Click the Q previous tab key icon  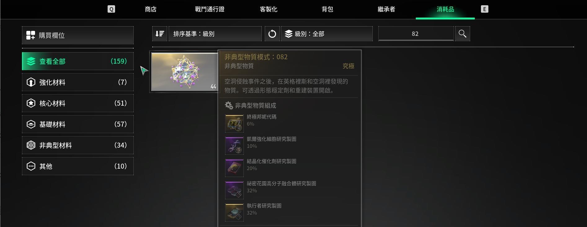tap(111, 9)
